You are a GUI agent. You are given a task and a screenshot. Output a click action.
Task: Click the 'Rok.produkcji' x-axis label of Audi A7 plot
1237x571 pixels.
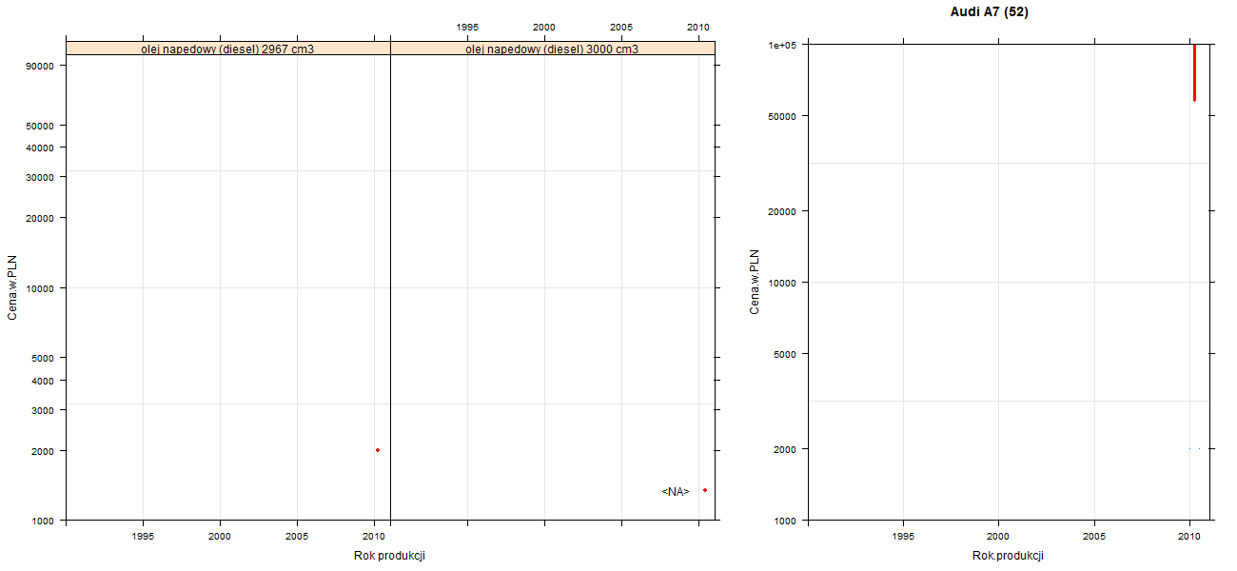click(x=1009, y=556)
